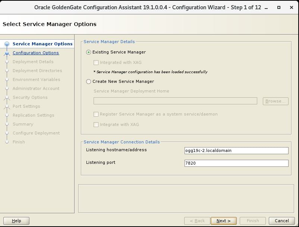Select the Replication Settings step
The width and height of the screenshot is (299, 227).
pyautogui.click(x=34, y=115)
